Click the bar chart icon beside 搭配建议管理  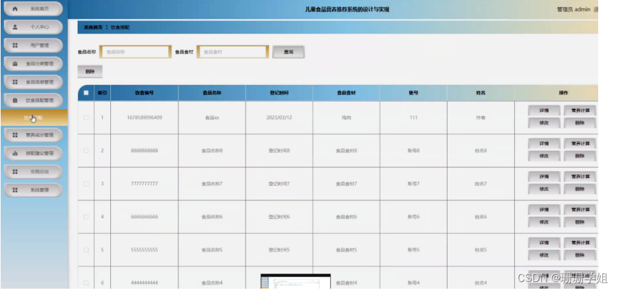pos(15,154)
